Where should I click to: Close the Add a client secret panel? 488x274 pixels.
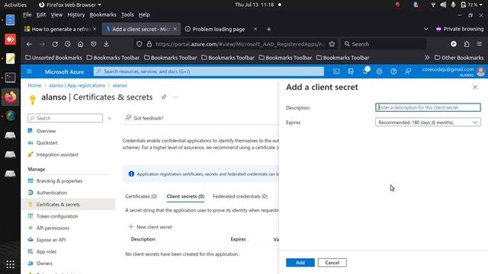475,88
